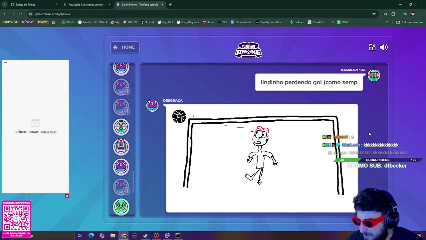Open the Nightbot bookmark
The image size is (426, 240).
pos(165,22)
